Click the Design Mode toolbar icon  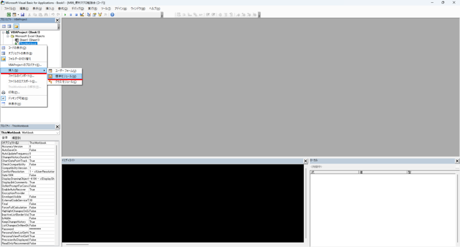82,14
